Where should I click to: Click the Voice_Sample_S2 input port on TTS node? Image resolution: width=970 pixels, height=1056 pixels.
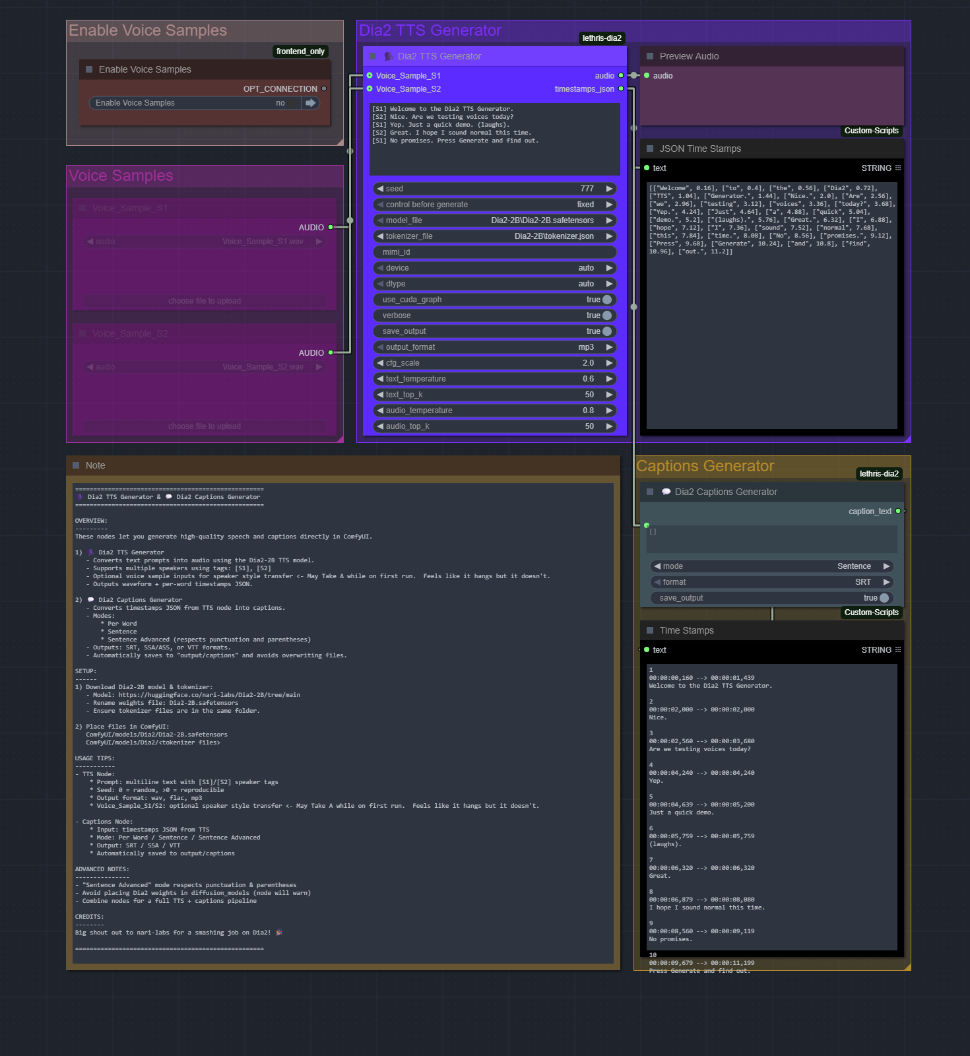click(x=370, y=88)
